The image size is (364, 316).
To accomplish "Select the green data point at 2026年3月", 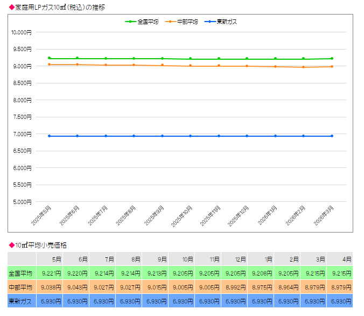I will tap(332, 59).
